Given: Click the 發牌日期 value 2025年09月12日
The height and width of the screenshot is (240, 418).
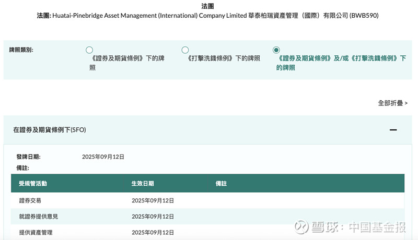Looking at the screenshot, I should (103, 157).
